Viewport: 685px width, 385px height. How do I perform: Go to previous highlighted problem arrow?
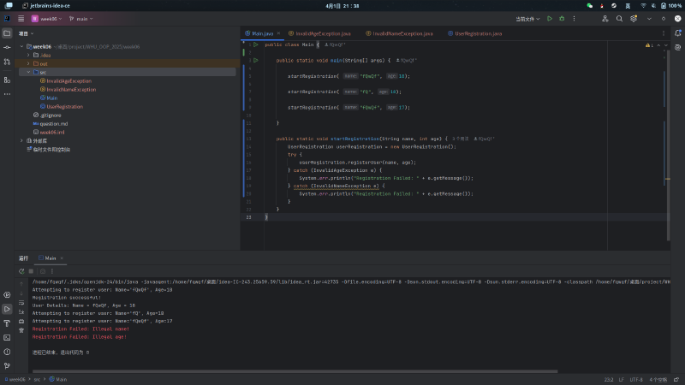[658, 45]
